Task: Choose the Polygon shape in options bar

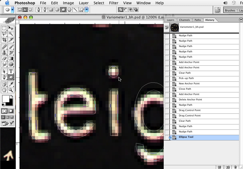Action: coord(69,10)
